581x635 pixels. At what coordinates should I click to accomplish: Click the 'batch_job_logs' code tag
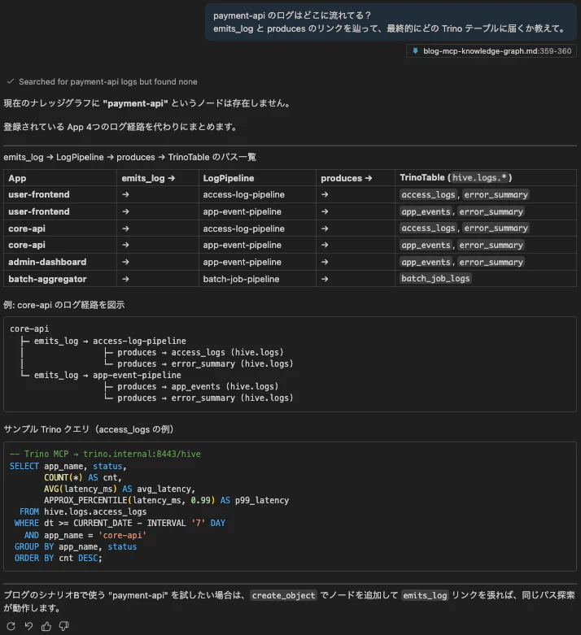(x=435, y=279)
